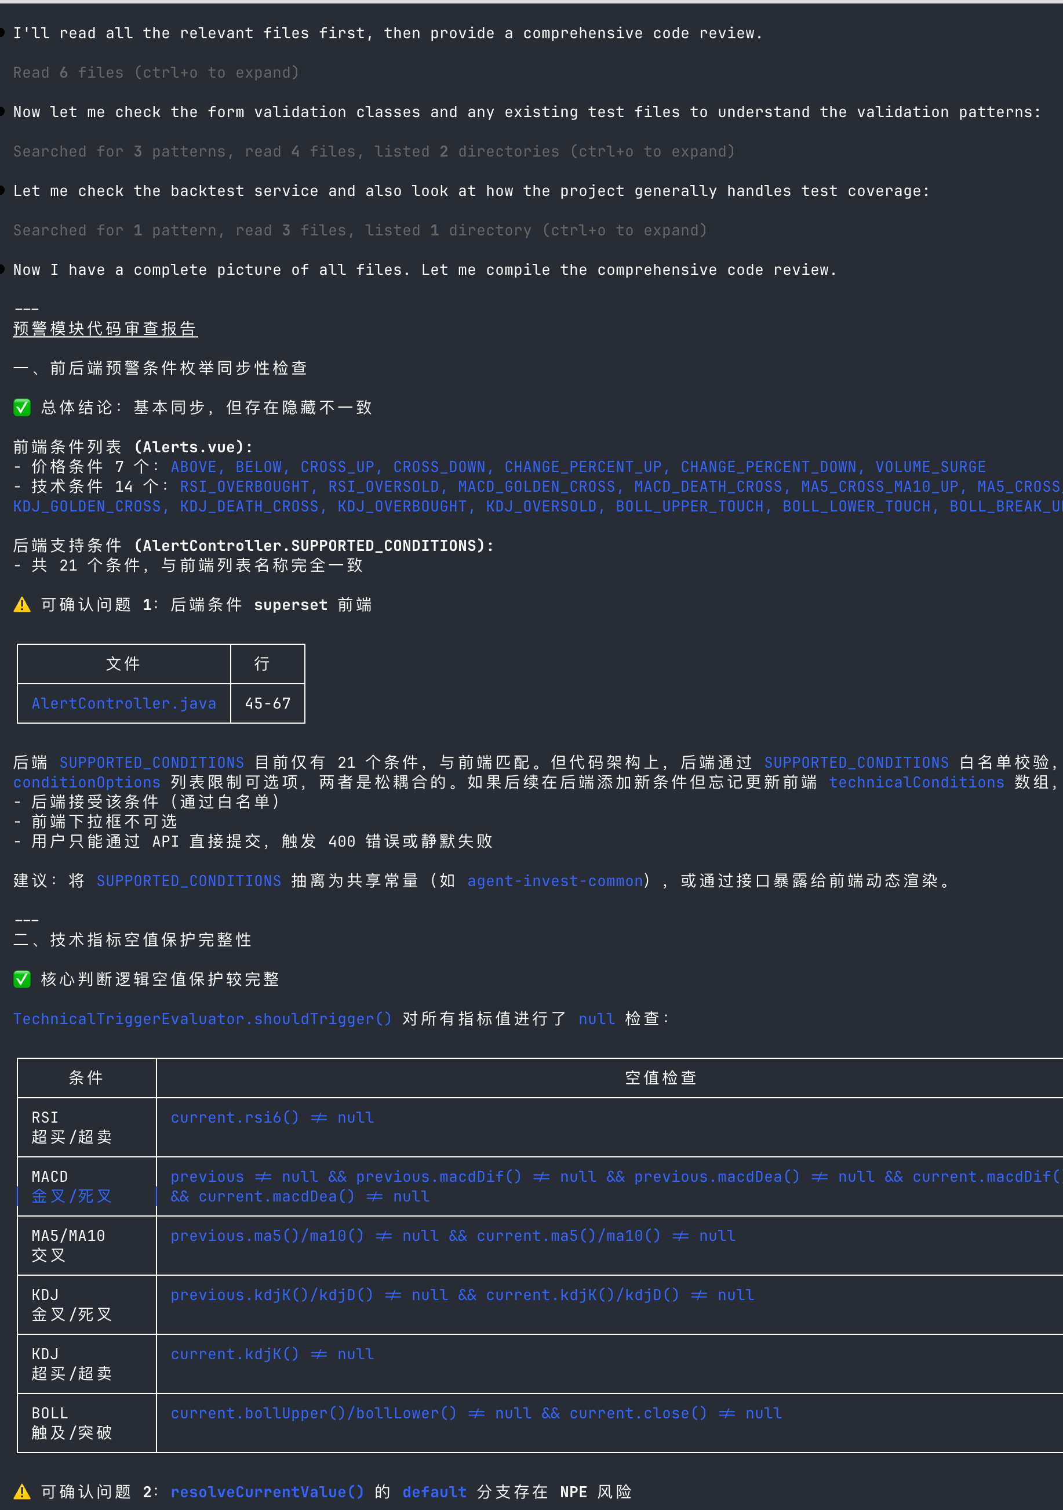Viewport: 1063px width, 1510px height.
Task: Click the '&& current.macdDea() ≠ null' line
Action: (300, 1196)
